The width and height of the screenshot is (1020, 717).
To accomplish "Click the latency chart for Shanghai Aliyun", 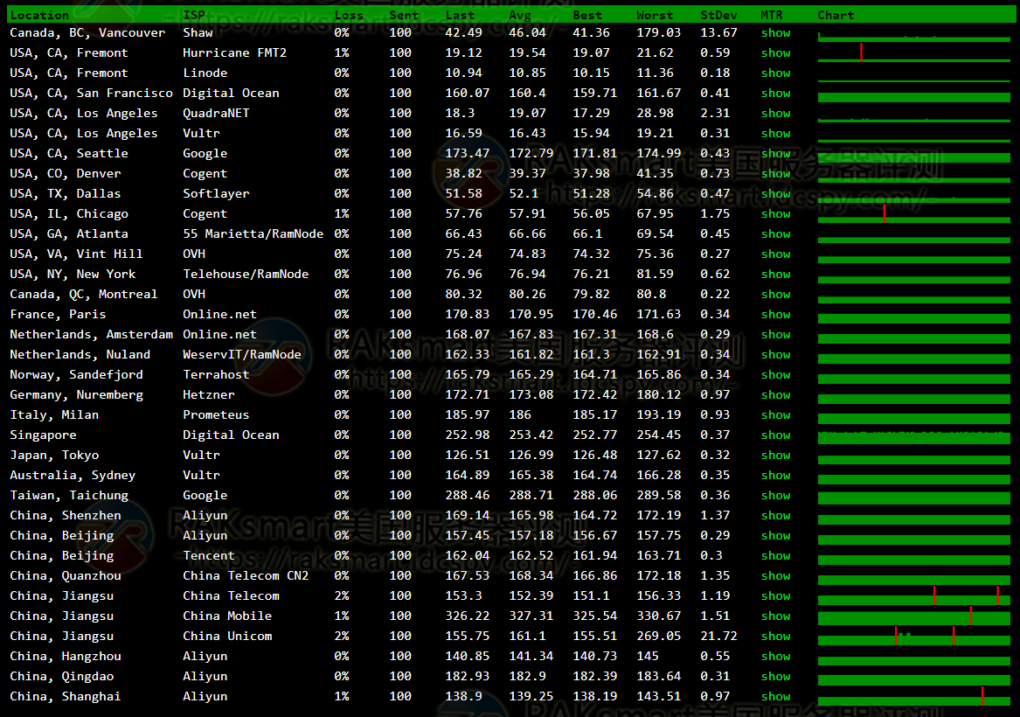I will point(914,696).
